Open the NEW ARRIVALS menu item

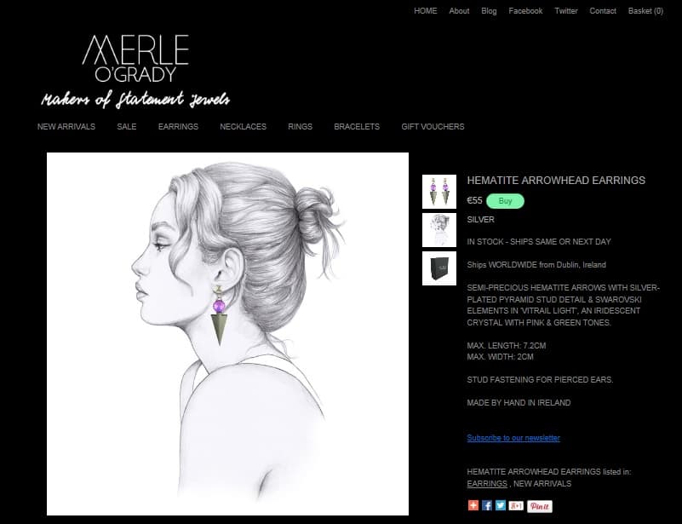click(66, 127)
